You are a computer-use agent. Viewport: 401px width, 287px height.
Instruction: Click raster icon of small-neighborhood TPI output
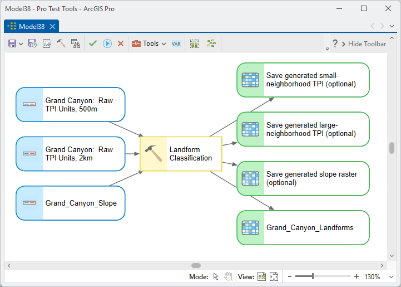pos(250,80)
